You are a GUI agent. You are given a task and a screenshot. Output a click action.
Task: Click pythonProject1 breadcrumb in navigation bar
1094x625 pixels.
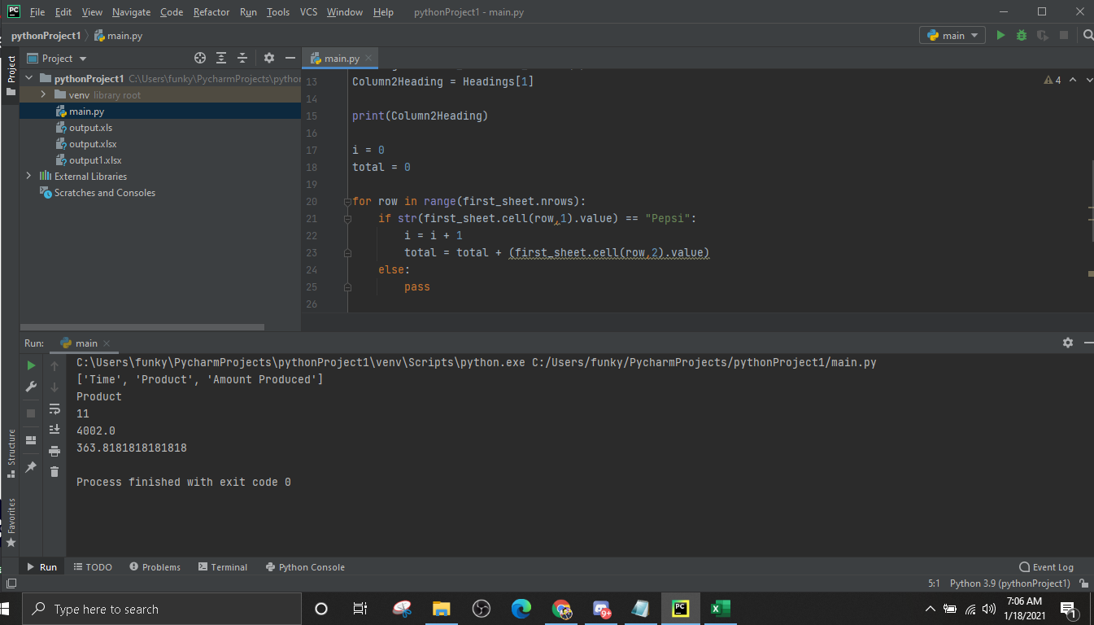click(46, 36)
